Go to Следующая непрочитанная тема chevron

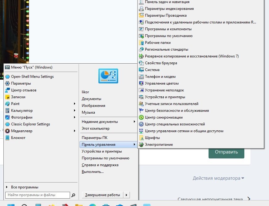[x=249, y=199]
